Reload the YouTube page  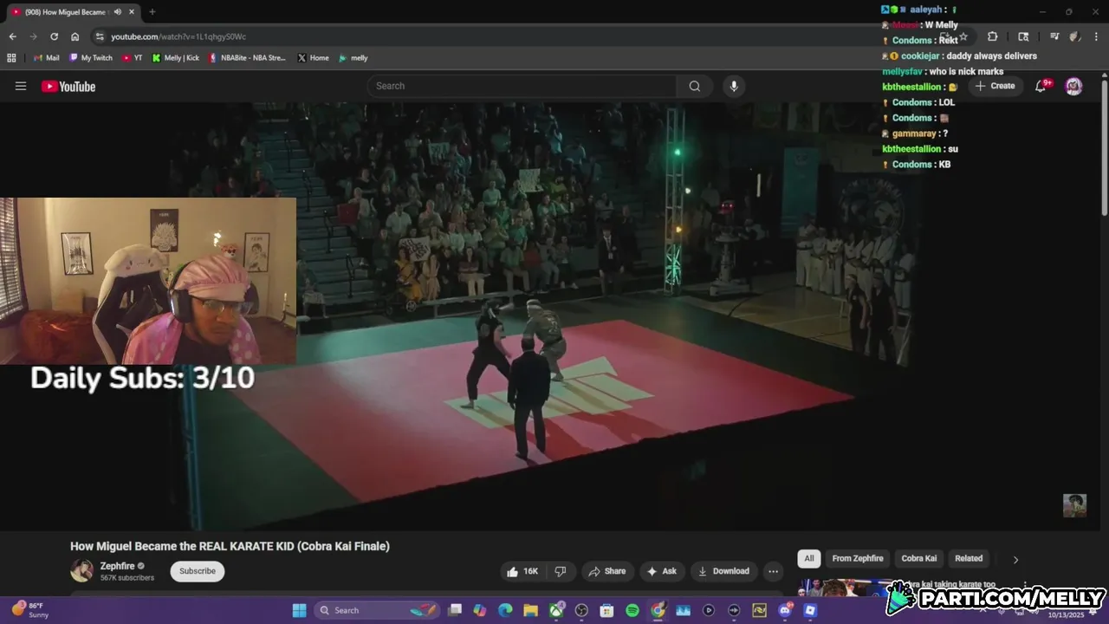click(x=54, y=36)
